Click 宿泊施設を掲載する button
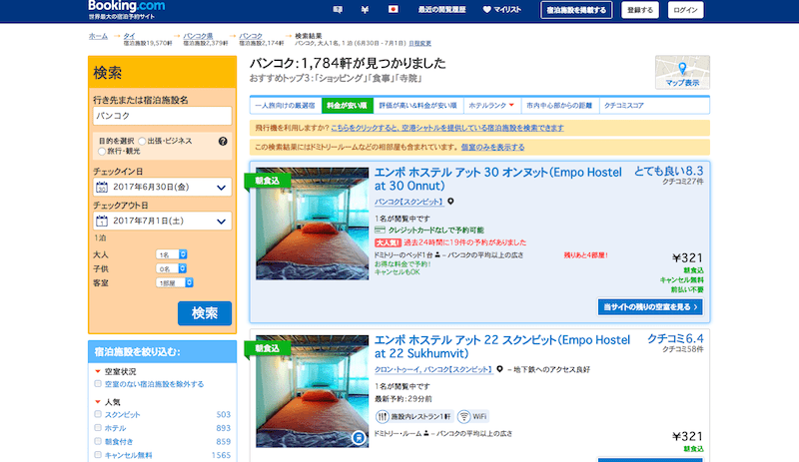Viewport: 799px width, 462px height. tap(576, 10)
